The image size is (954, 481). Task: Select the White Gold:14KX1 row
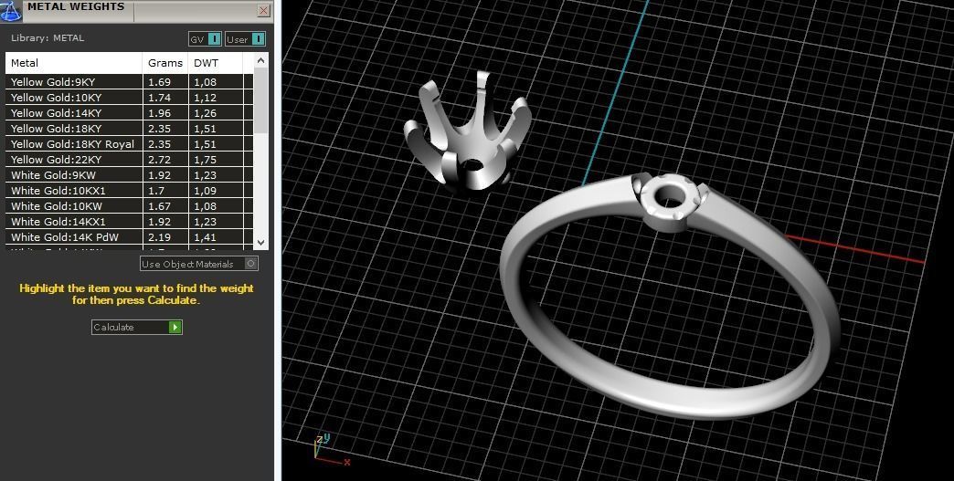(x=129, y=222)
